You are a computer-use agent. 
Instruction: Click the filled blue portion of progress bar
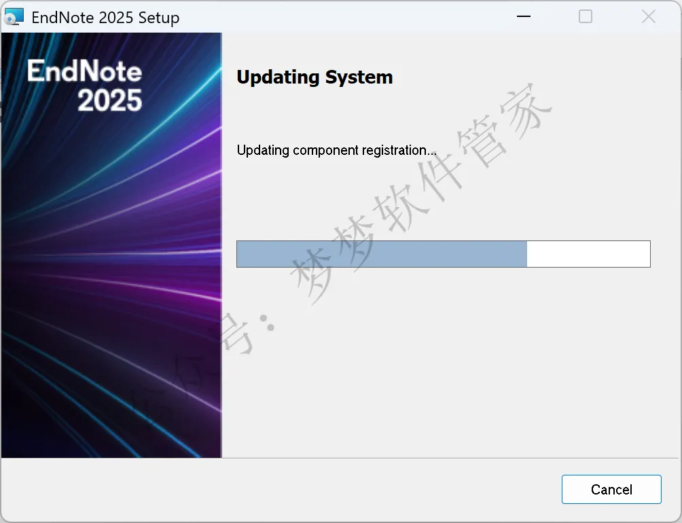(382, 254)
